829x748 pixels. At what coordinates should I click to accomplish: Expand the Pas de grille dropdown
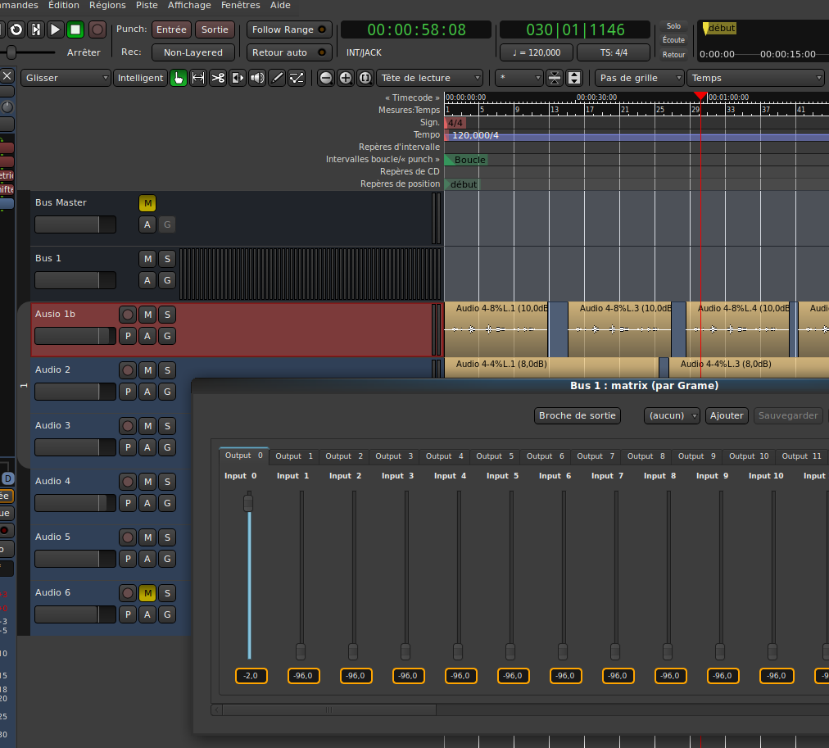coord(640,79)
